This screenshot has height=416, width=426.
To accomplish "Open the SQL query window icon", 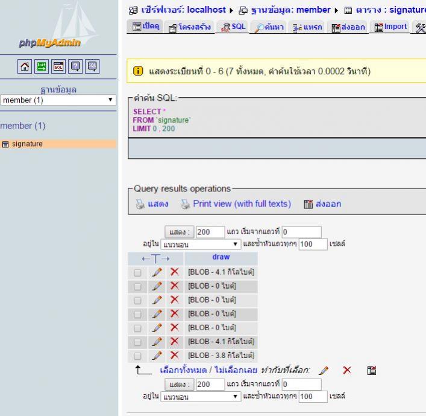I will 58,66.
